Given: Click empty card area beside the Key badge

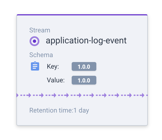Looking at the screenshot, I should point(119,66).
